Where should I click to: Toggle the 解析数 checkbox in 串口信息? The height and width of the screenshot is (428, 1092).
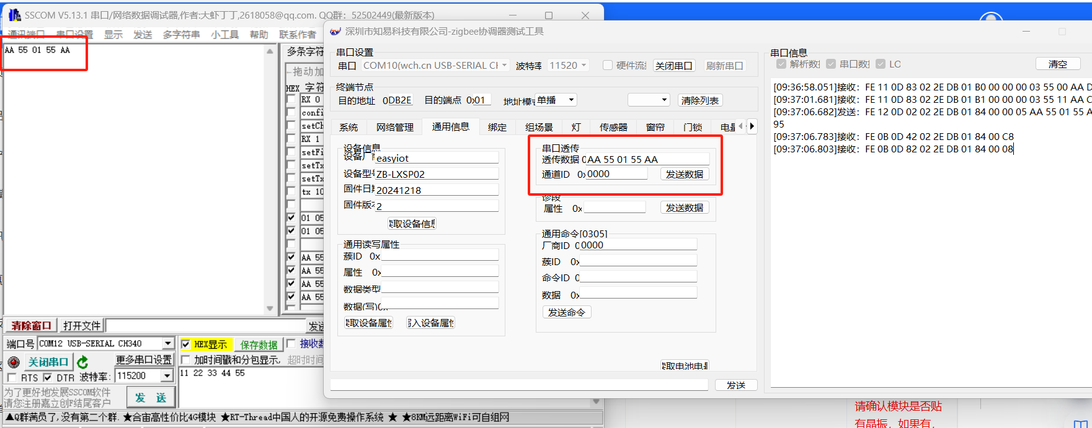pyautogui.click(x=781, y=64)
